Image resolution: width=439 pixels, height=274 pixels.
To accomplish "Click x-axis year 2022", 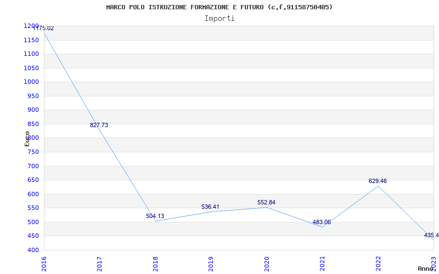I will 378,264.
